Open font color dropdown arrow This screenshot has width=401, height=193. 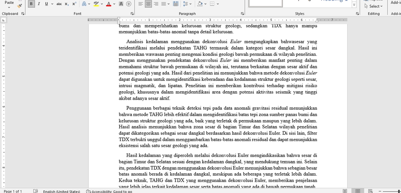(x=114, y=4)
